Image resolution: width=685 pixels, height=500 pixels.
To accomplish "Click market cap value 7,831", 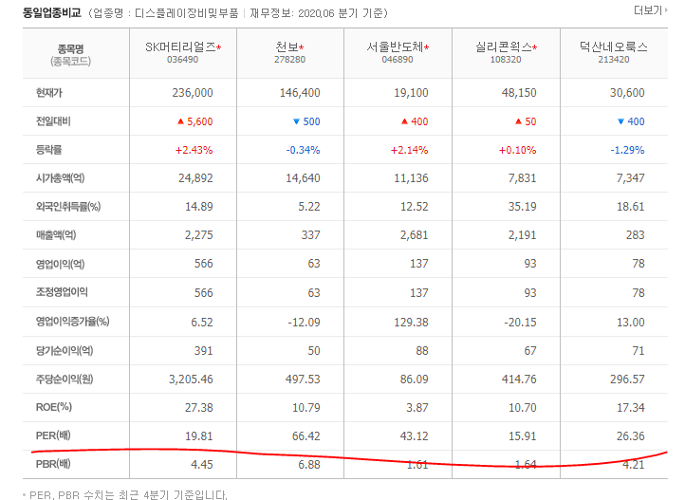I will point(522,178).
